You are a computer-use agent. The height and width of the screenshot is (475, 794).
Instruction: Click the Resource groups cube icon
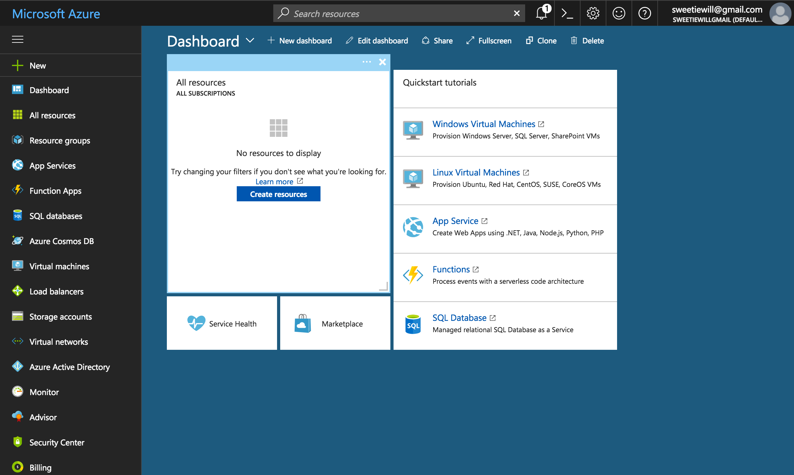[x=18, y=140]
